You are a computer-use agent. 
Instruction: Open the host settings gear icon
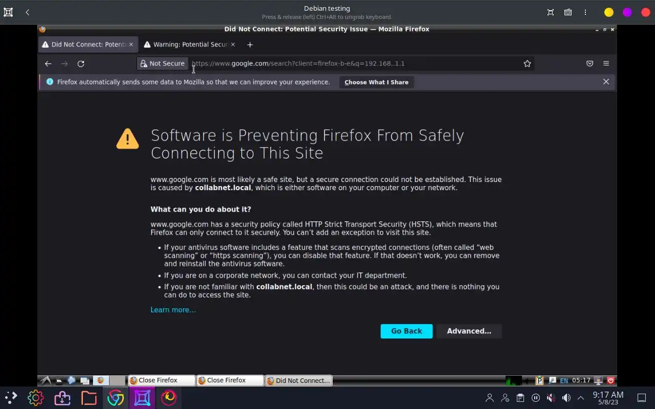click(35, 397)
